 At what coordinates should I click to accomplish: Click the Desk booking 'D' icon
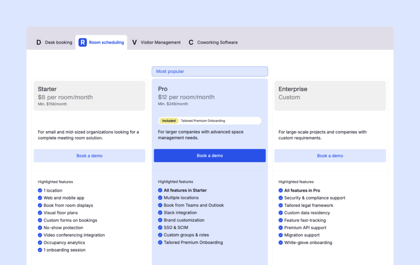[39, 42]
